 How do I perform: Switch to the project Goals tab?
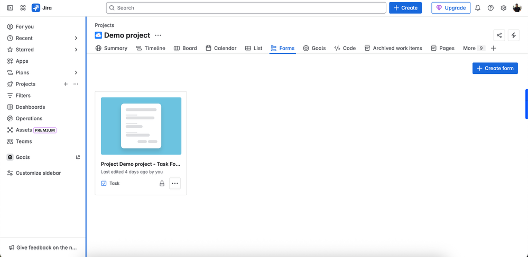[x=314, y=48]
